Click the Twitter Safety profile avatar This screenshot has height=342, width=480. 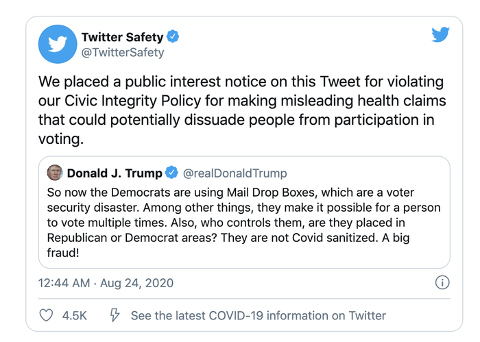coord(57,43)
